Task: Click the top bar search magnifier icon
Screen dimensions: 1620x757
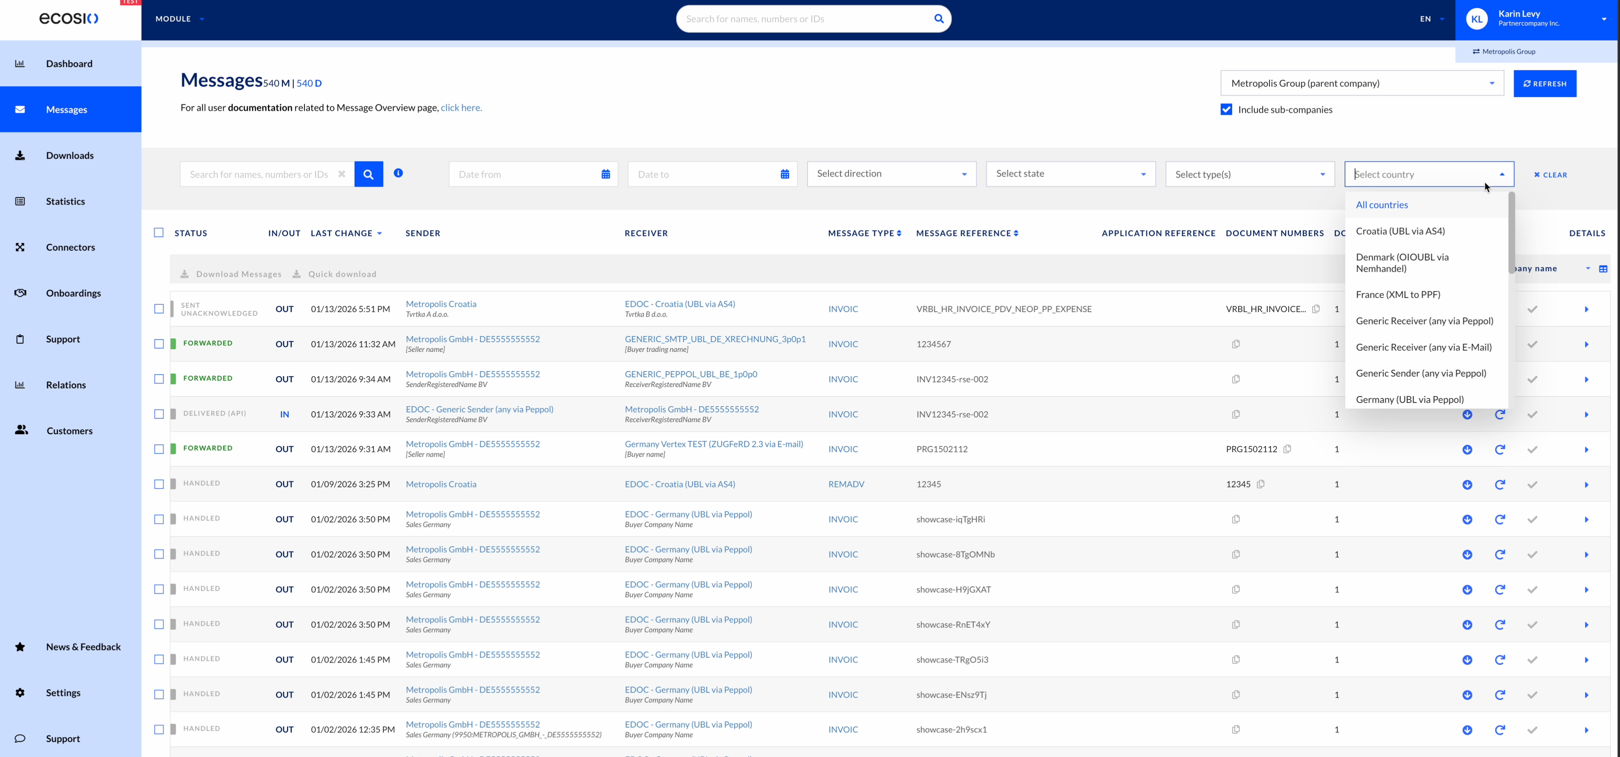Action: click(x=938, y=19)
